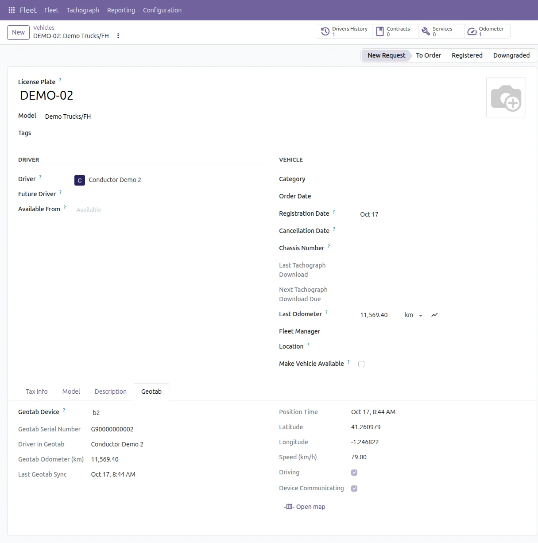This screenshot has height=543, width=538.
Task: Open Drivers History clock icon
Action: click(325, 31)
